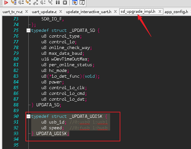This screenshot has height=149, width=191.
Task: Click the Step into debugger icon
Action: tap(28, 2)
